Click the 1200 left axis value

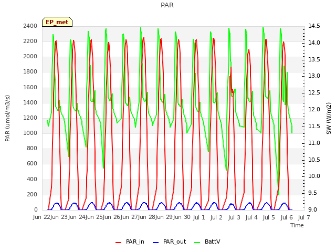tap(30, 118)
